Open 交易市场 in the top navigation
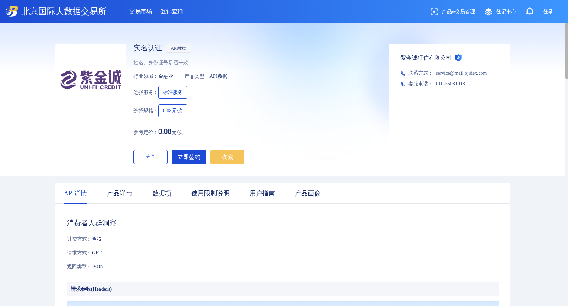568x306 pixels. click(x=141, y=11)
